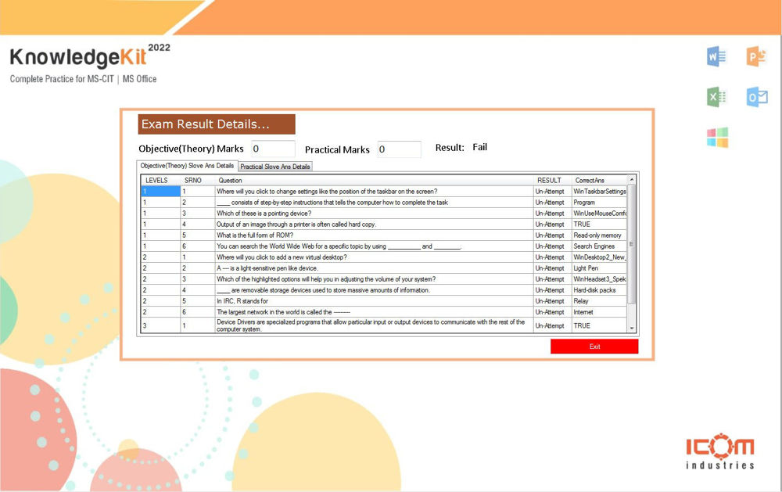Click the Exam Result Details heading
782x492 pixels.
point(217,124)
